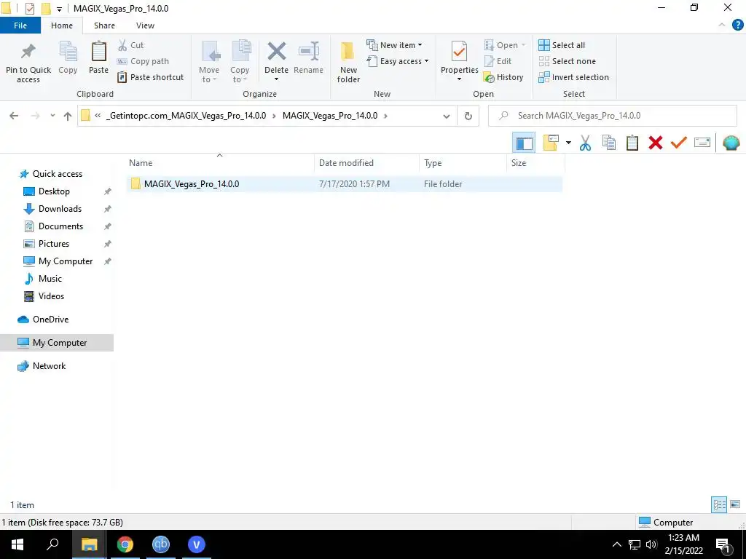Click the Type column header
Viewport: 746px width, 559px height.
coord(463,162)
